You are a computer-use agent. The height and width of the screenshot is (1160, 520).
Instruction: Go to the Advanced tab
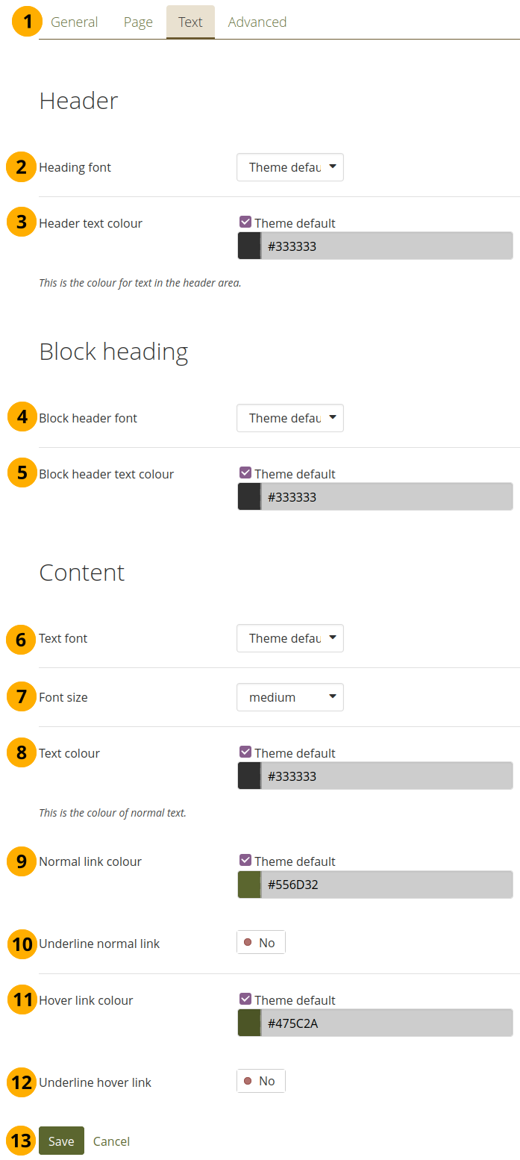[257, 22]
